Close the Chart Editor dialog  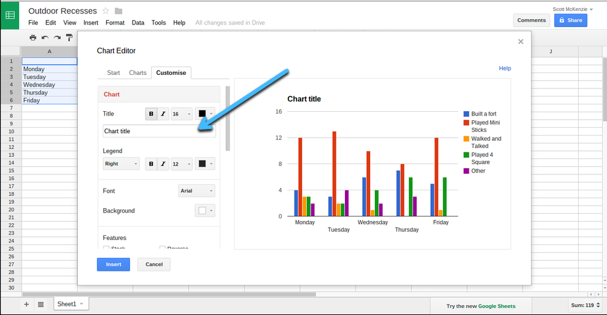(520, 42)
